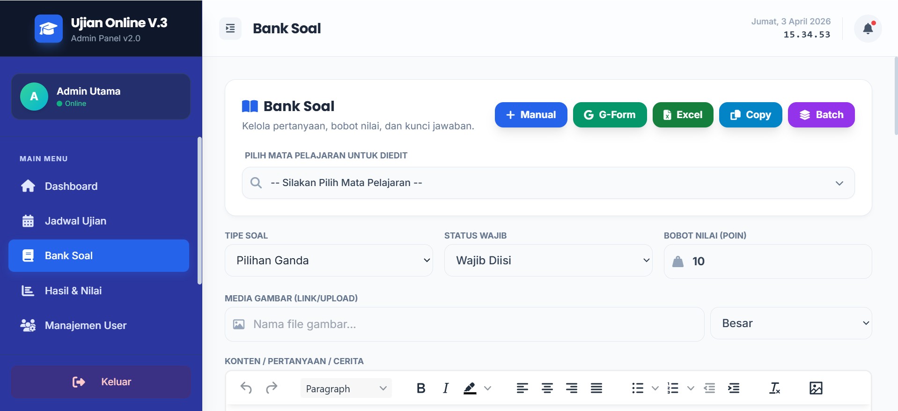
Task: Expand the Silakan Pilih Mata Pelajaran dropdown
Action: click(x=548, y=183)
